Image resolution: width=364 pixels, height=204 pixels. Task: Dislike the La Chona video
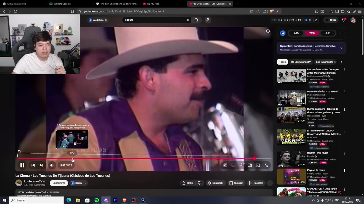[x=199, y=183]
